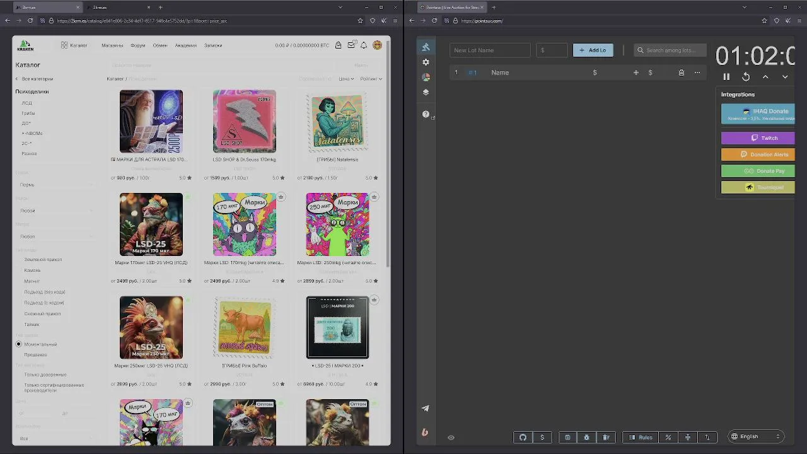This screenshot has height=454, width=807.
Task: Focus the Search among lots field
Action: coord(670,50)
